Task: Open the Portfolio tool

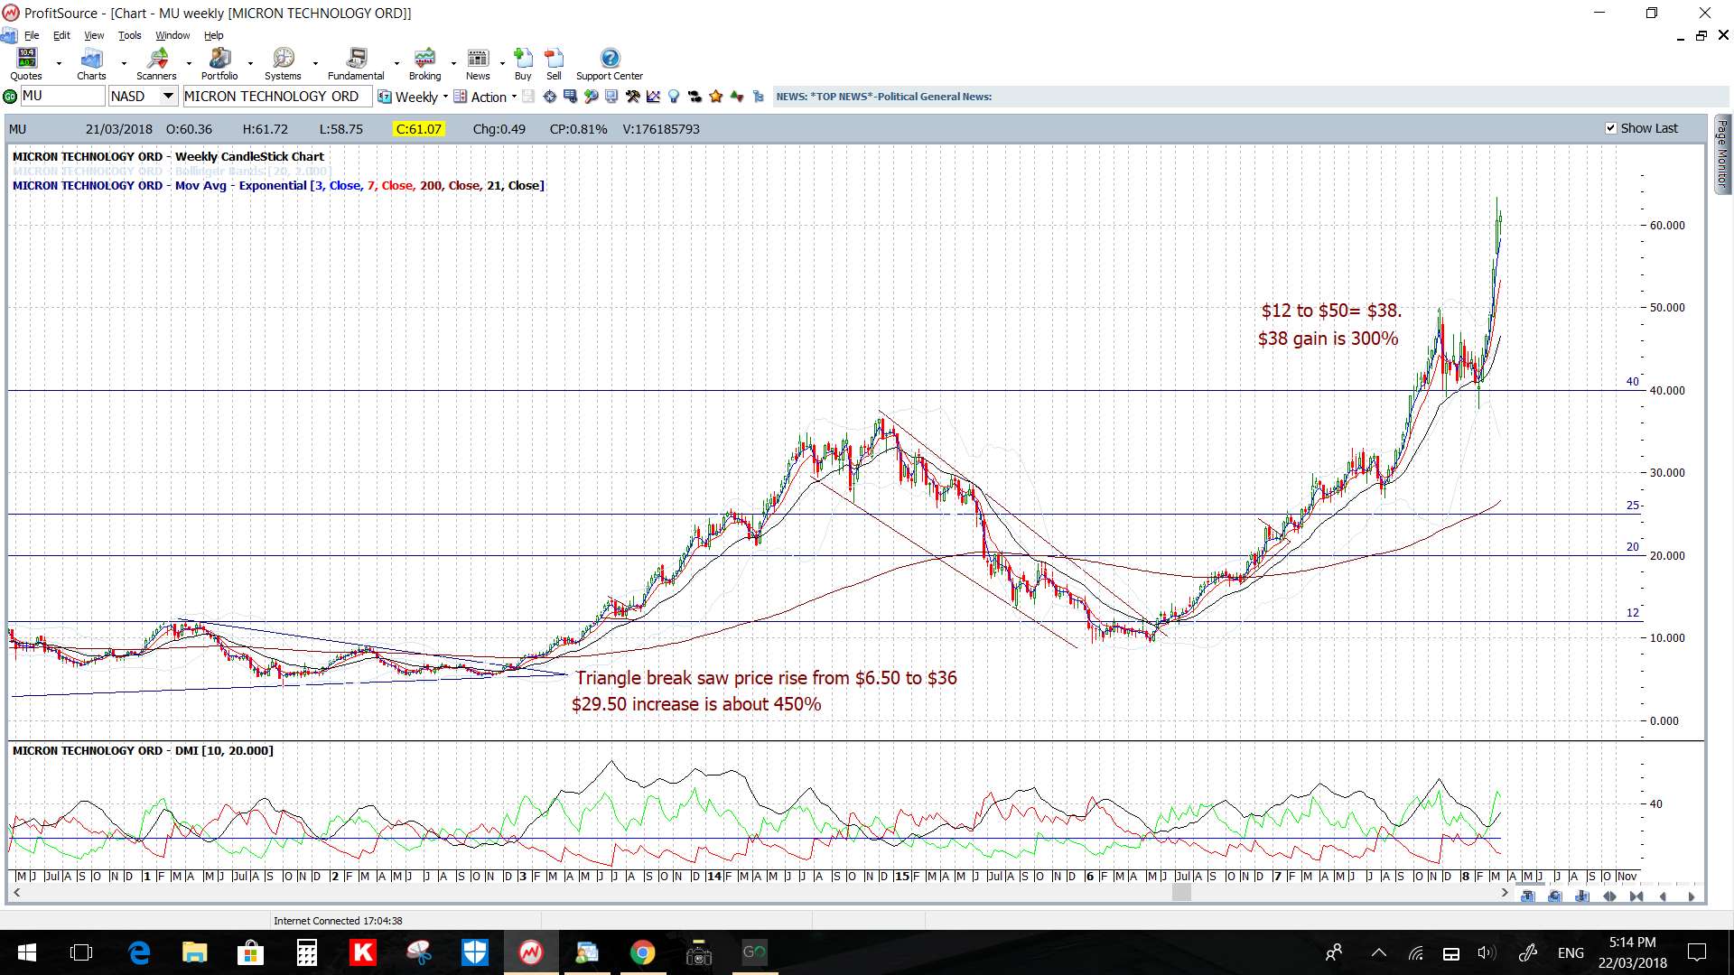Action: pyautogui.click(x=219, y=64)
